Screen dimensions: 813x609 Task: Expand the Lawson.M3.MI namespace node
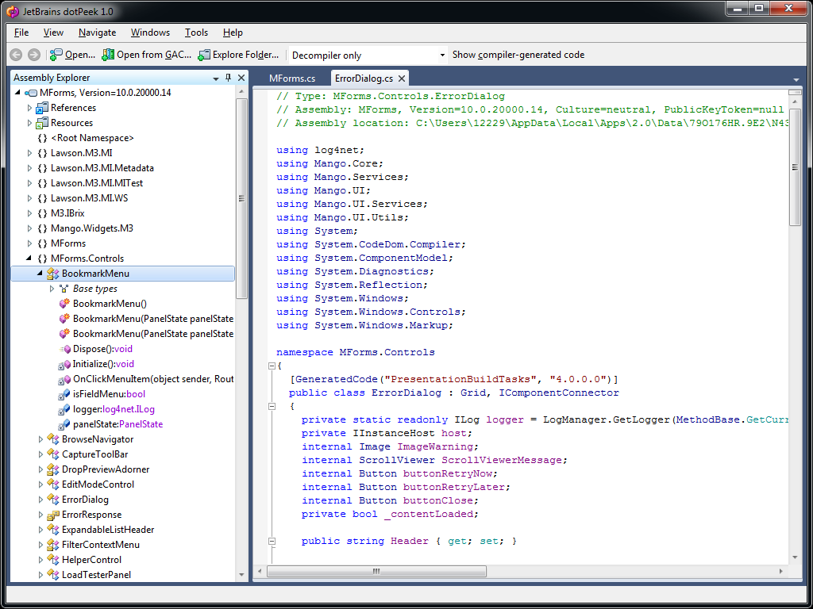[30, 153]
